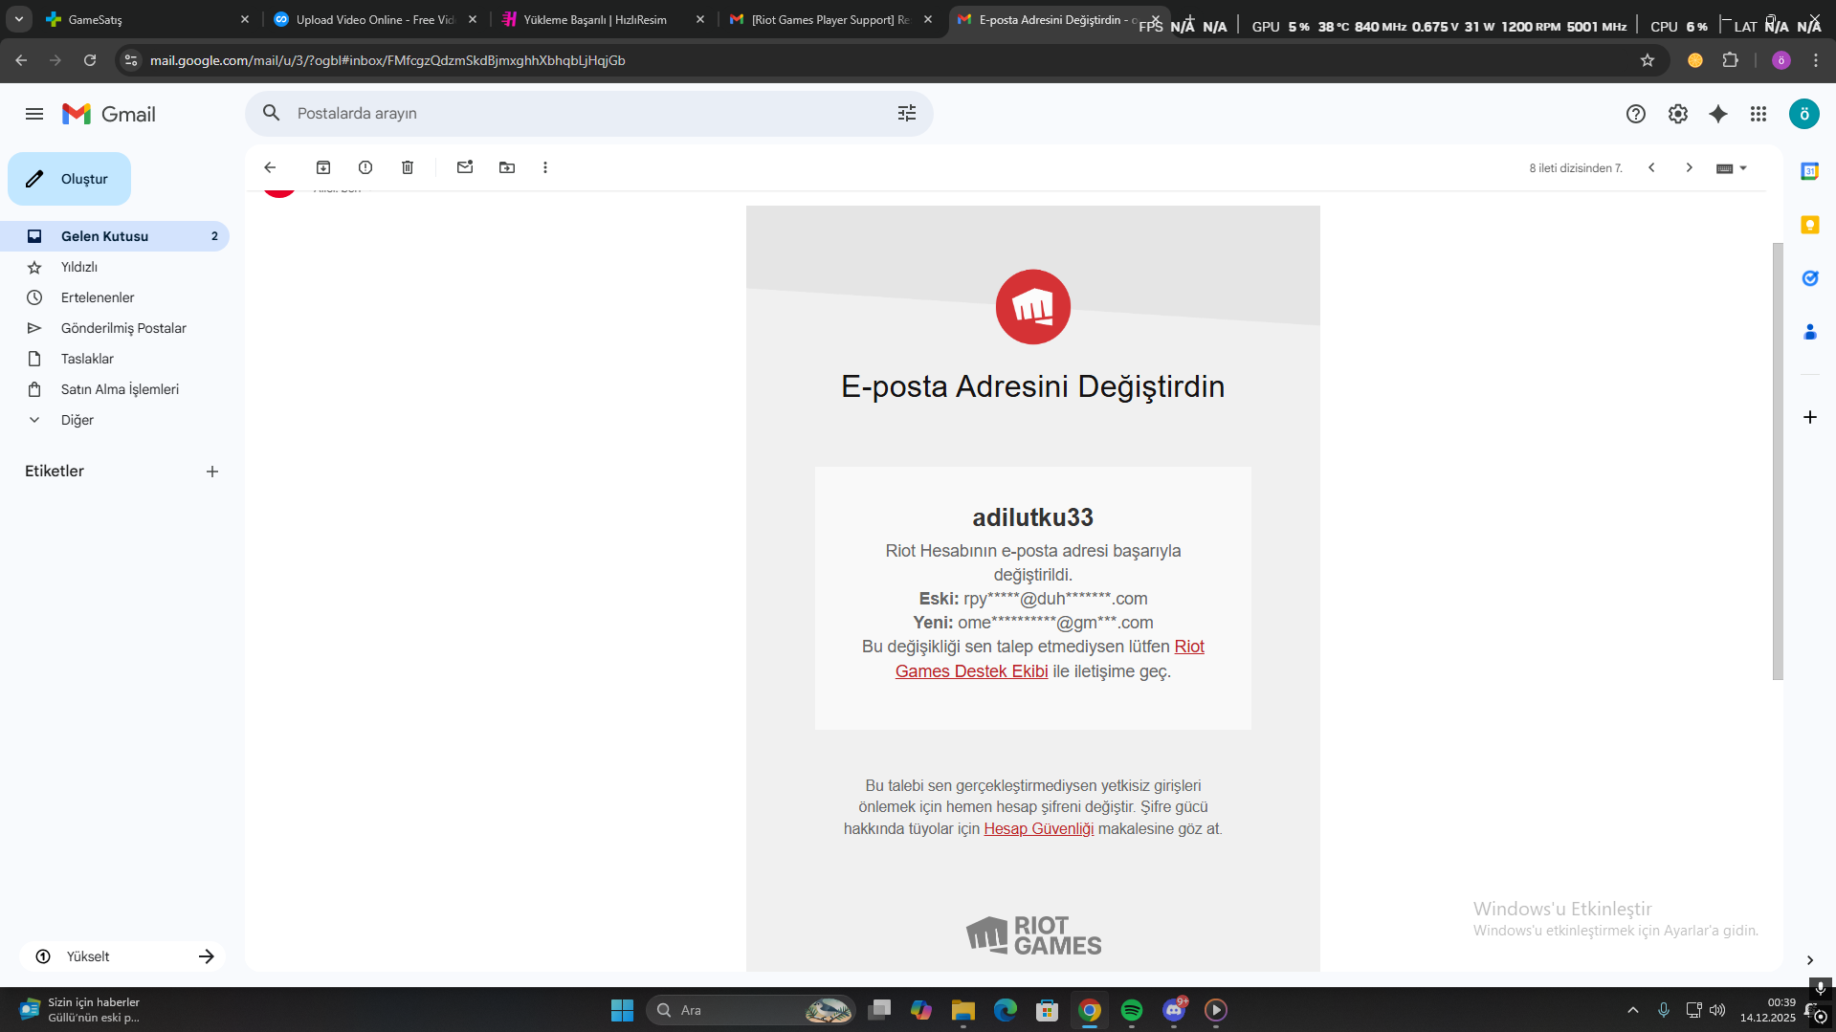
Task: Switch to Riot Games Player Support tab
Action: coord(830,19)
